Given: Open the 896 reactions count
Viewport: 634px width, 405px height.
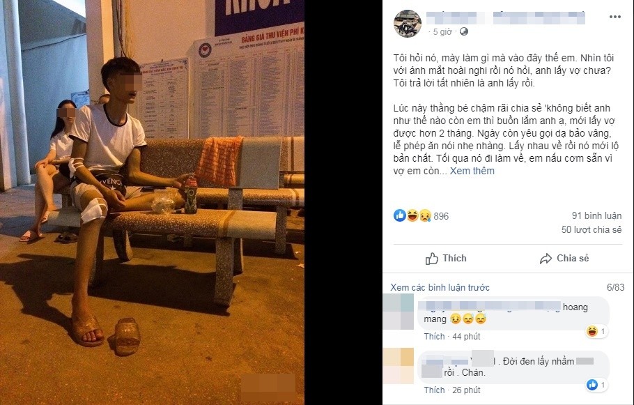Looking at the screenshot, I should pos(441,216).
